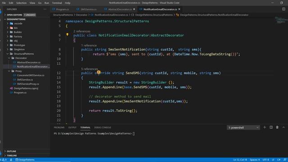The image size is (288, 162).
Task: Click the '2 references' CodeLens link
Action: pos(82,31)
